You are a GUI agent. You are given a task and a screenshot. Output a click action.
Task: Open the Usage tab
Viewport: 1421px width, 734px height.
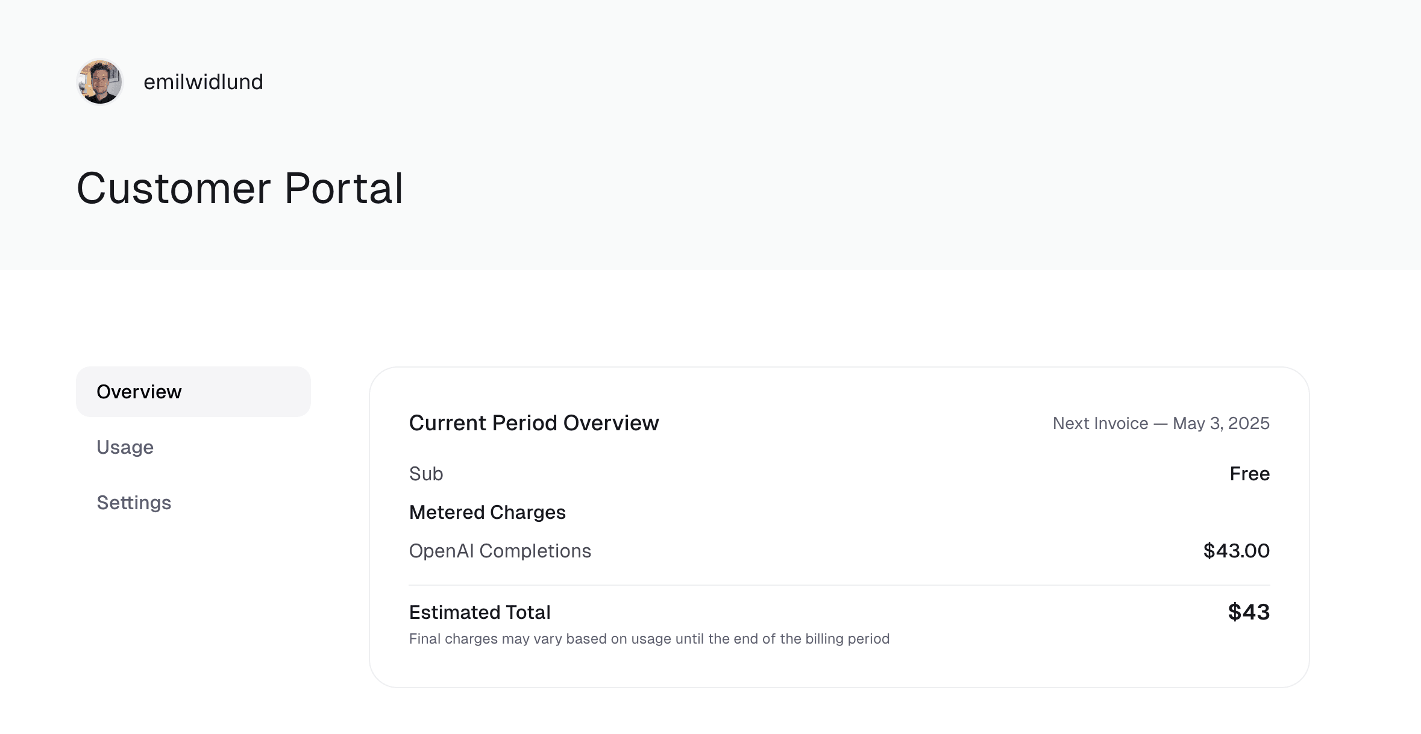pyautogui.click(x=125, y=447)
